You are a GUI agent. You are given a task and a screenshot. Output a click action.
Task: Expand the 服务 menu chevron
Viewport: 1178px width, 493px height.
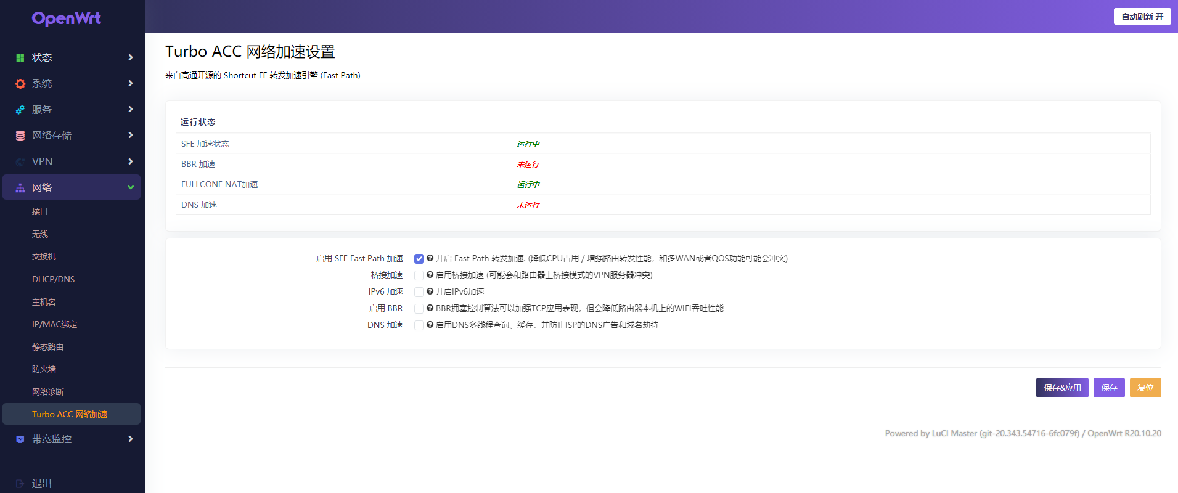click(131, 109)
